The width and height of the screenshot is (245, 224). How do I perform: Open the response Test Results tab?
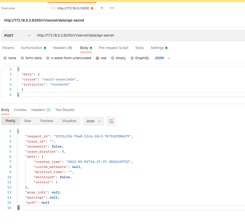[65, 110]
